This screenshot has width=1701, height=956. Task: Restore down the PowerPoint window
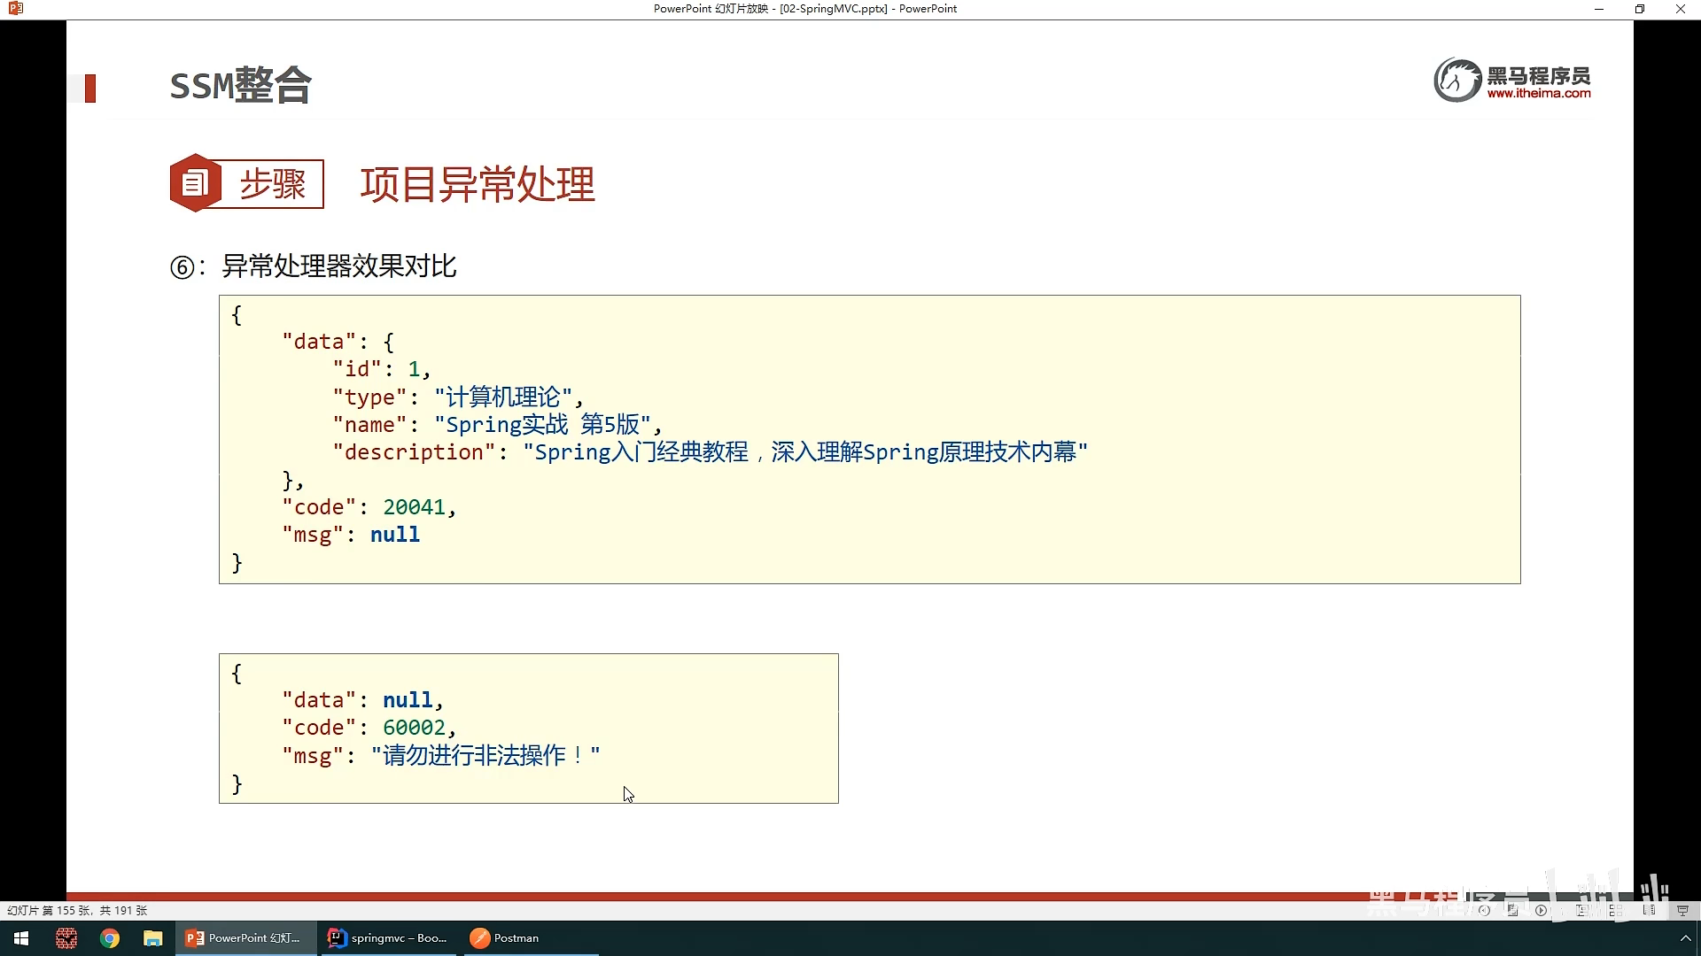[1639, 9]
